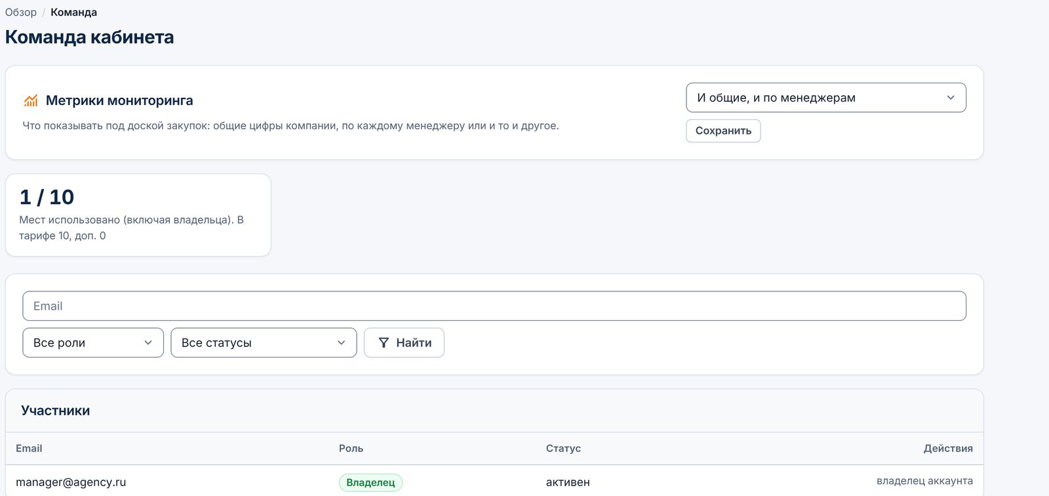The height and width of the screenshot is (496, 1049).
Task: Open the 'И общие, и по менеджерам' dropdown
Action: click(x=826, y=98)
